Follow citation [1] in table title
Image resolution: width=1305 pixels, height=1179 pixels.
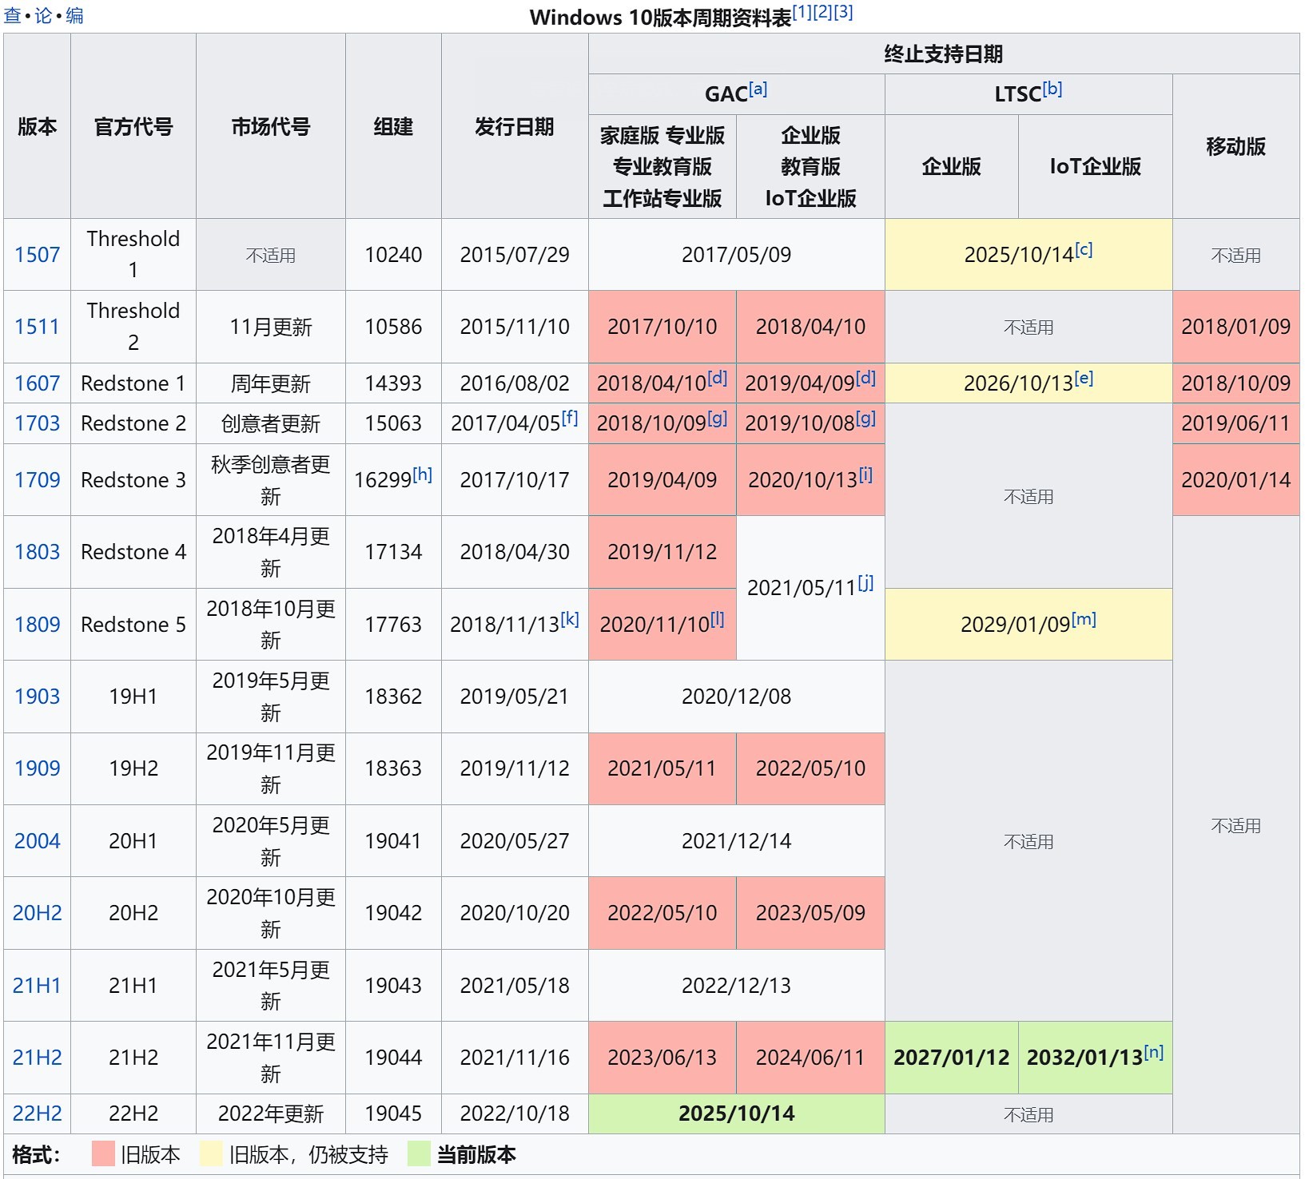point(802,13)
